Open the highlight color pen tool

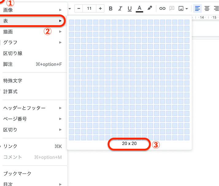(150, 8)
